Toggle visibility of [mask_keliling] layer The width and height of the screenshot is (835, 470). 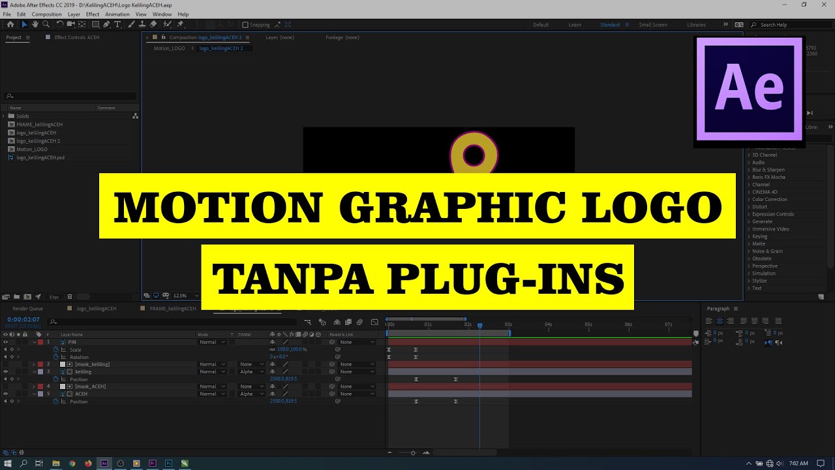pyautogui.click(x=5, y=364)
